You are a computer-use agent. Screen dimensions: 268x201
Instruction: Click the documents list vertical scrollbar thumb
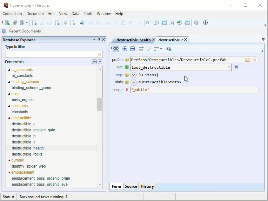coord(99,104)
